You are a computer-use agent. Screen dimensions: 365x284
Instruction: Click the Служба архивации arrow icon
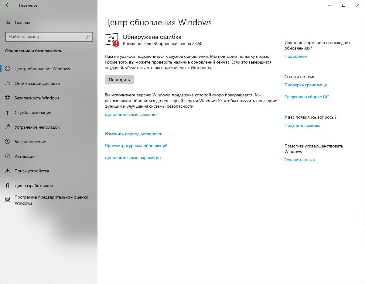click(8, 113)
